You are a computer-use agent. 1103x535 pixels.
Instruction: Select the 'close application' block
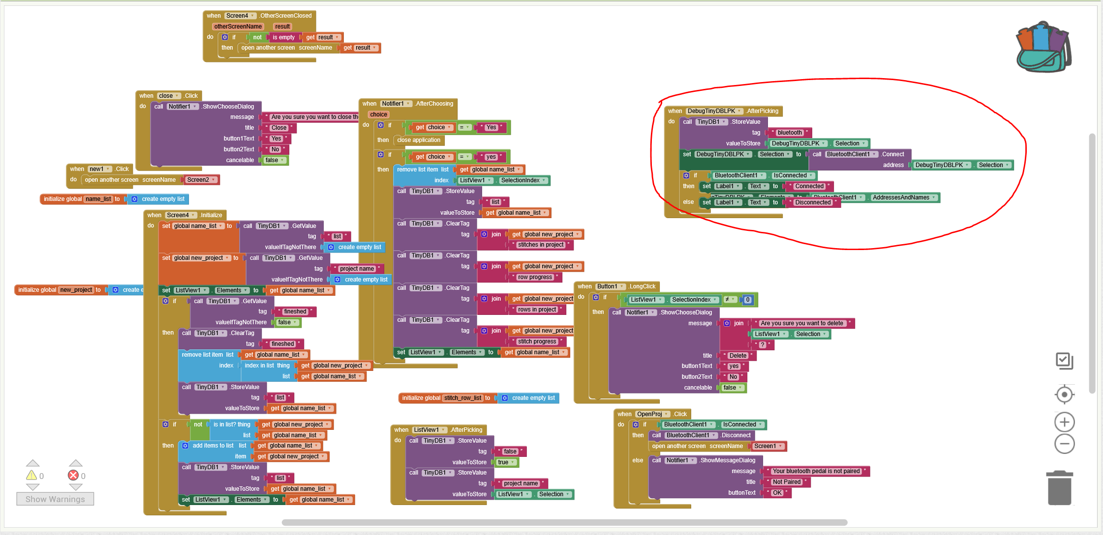(x=418, y=140)
